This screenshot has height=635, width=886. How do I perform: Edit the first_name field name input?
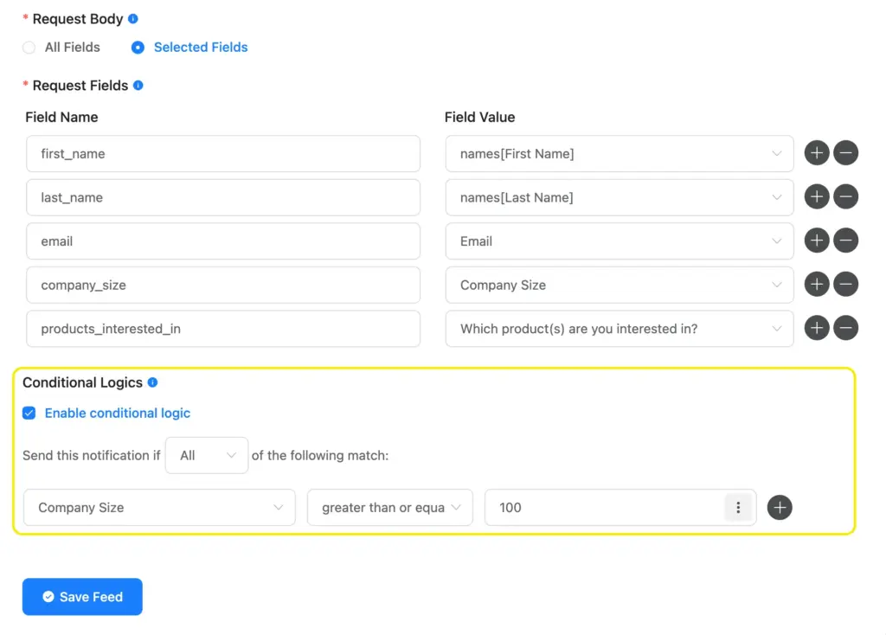(223, 154)
